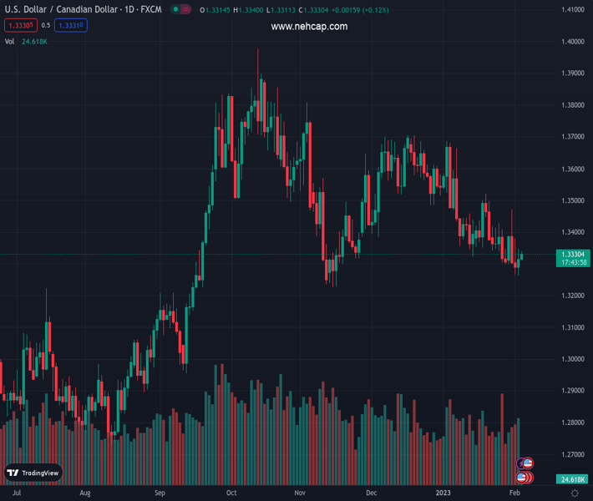This screenshot has width=593, height=501.
Task: Click the pink data mode indicator
Action: pos(185,10)
